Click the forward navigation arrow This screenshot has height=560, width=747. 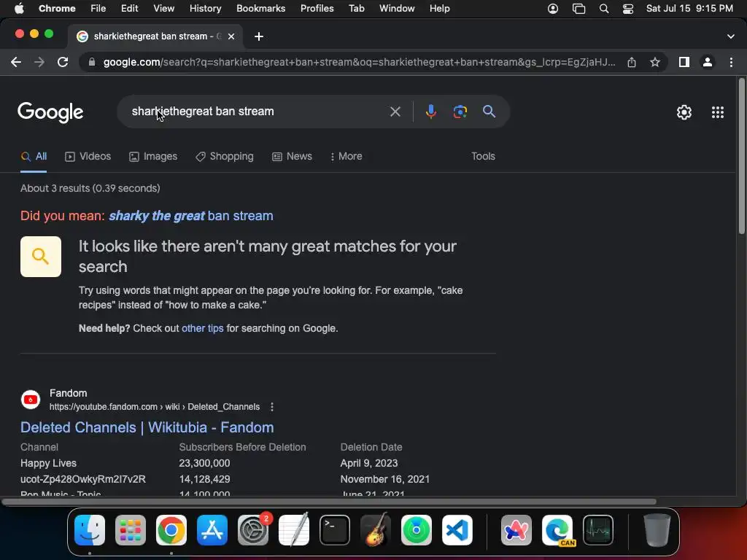(39, 63)
